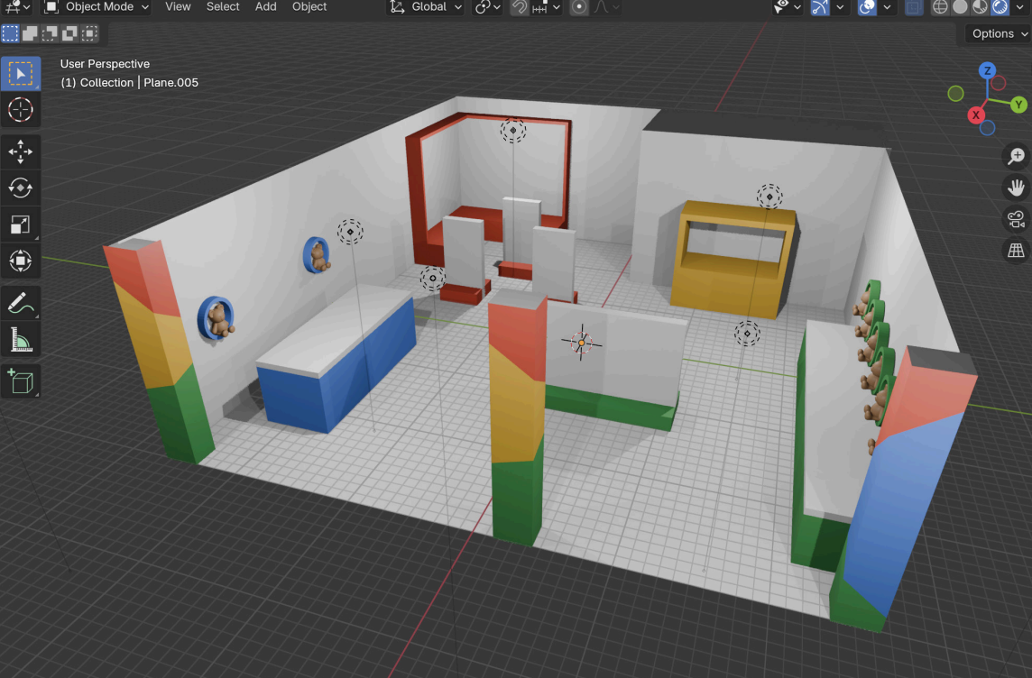Pick the Annotate pencil tool
This screenshot has width=1032, height=678.
(x=21, y=303)
